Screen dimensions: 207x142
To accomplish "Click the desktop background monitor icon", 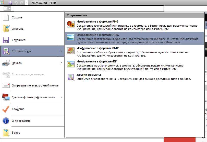I will pos(6,97).
